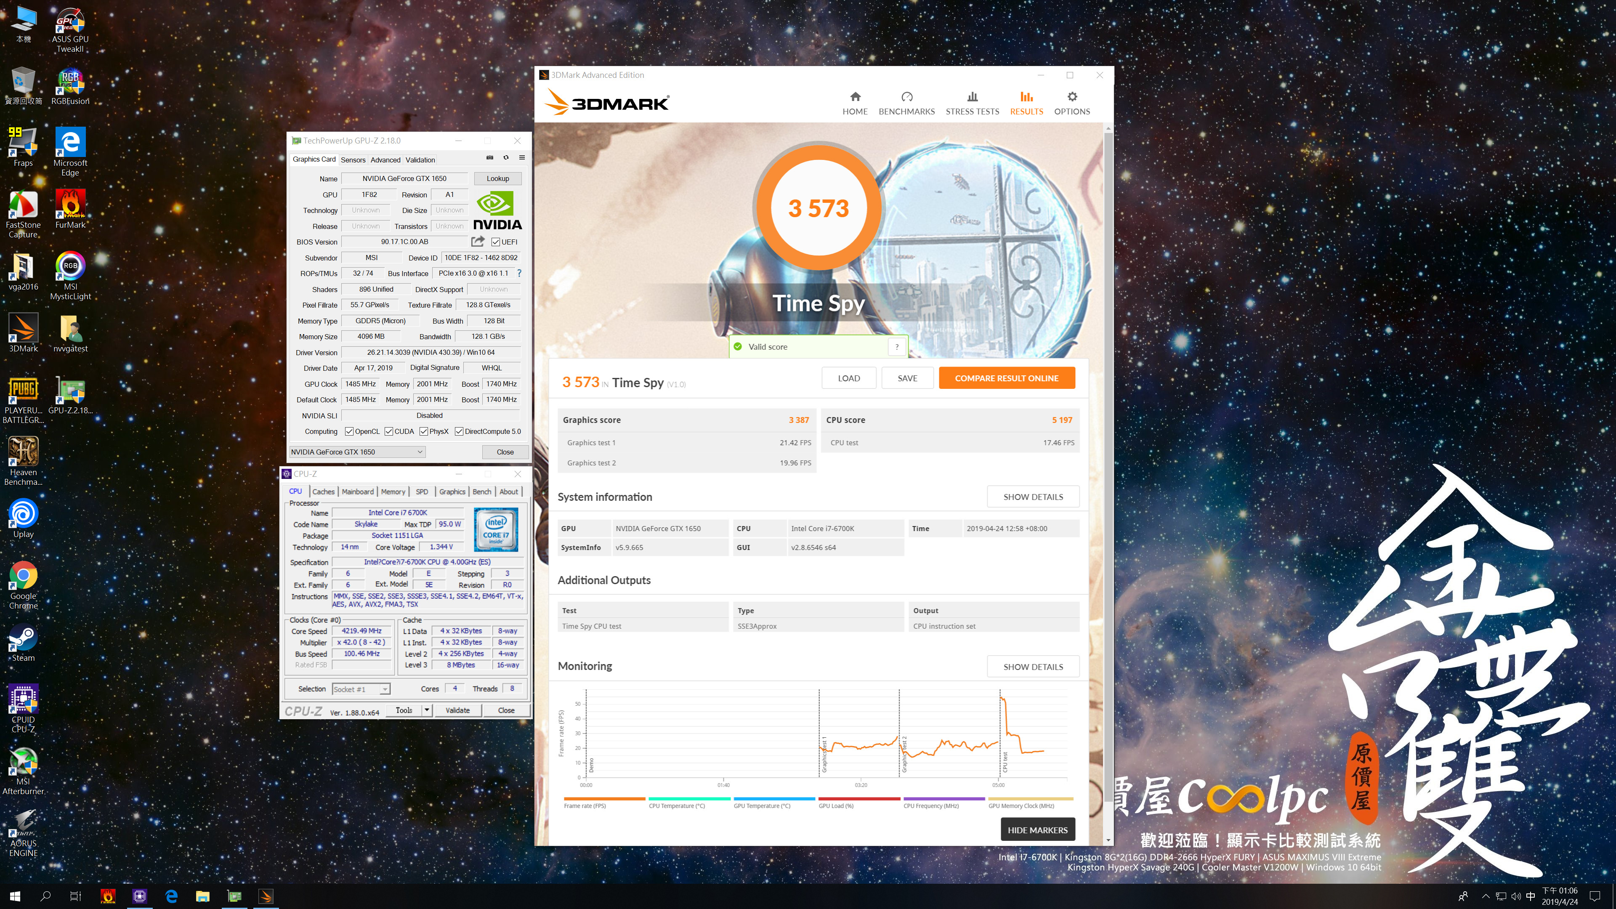This screenshot has width=1616, height=909.
Task: Click COMPARE RESULT ONLINE button
Action: click(1006, 378)
